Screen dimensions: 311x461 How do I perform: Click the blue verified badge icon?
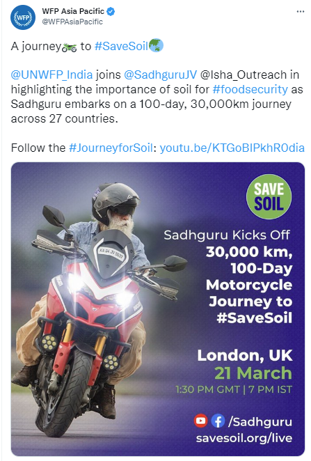(x=111, y=11)
